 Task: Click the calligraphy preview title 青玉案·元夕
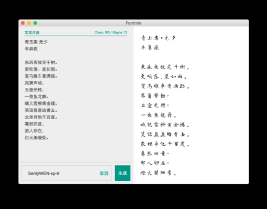(x=158, y=38)
